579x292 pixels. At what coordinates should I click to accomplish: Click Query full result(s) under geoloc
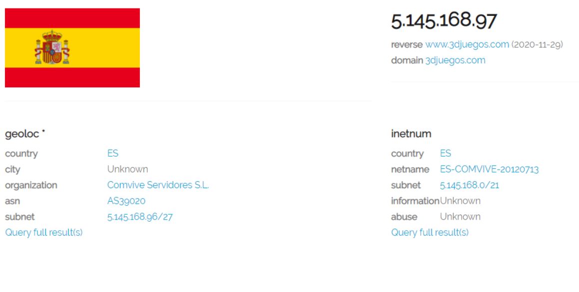pos(44,233)
